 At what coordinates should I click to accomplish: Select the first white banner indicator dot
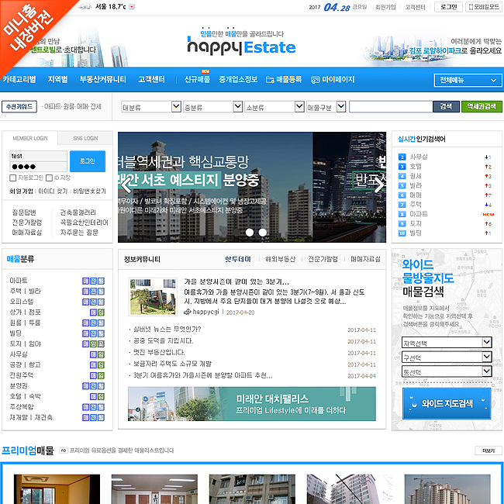pyautogui.click(x=250, y=233)
